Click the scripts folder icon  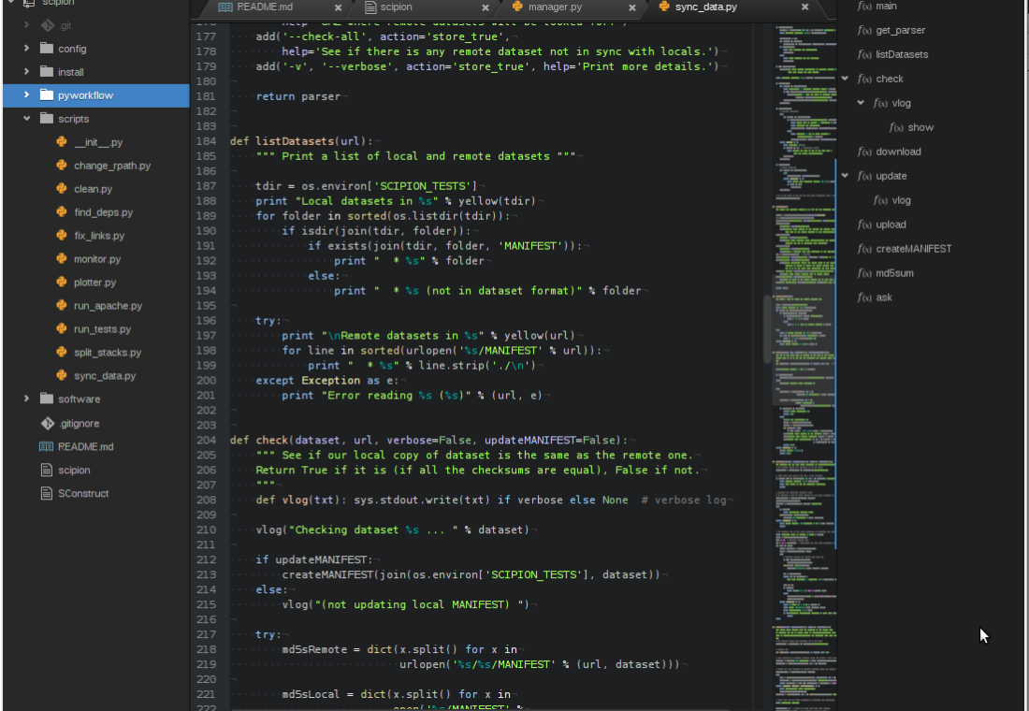coord(46,119)
